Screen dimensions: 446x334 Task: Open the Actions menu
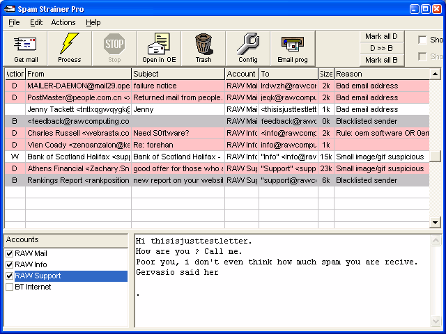click(x=63, y=22)
